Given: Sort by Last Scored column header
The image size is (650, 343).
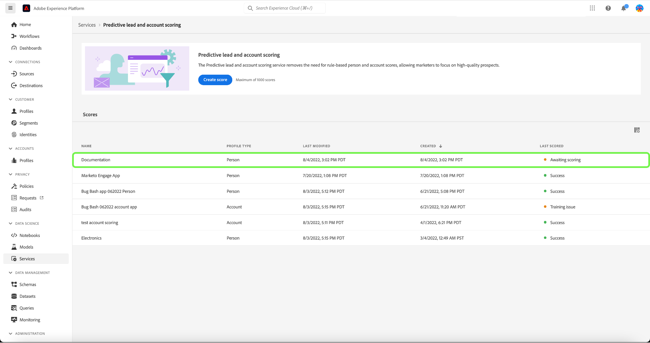Looking at the screenshot, I should 551,146.
